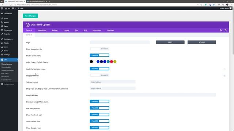Go back with the browser back arrow

(x=3, y=5)
